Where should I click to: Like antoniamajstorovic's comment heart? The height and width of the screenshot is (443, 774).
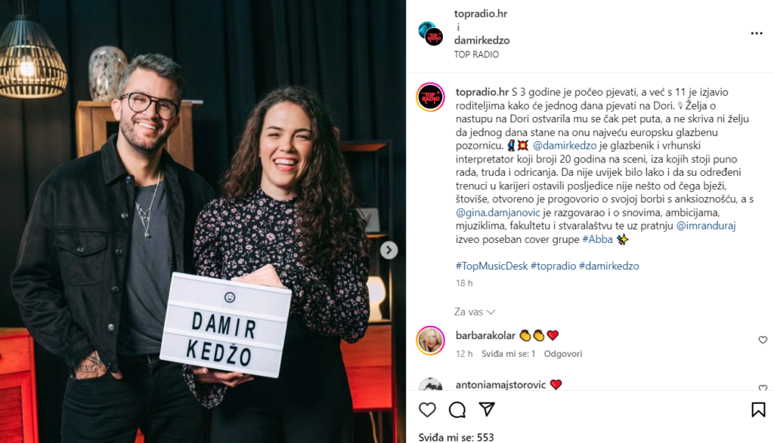pyautogui.click(x=763, y=388)
